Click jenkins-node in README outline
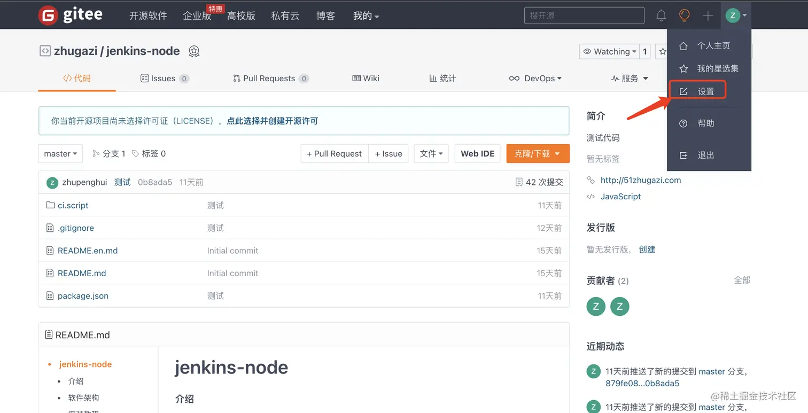The height and width of the screenshot is (413, 808). (x=86, y=364)
